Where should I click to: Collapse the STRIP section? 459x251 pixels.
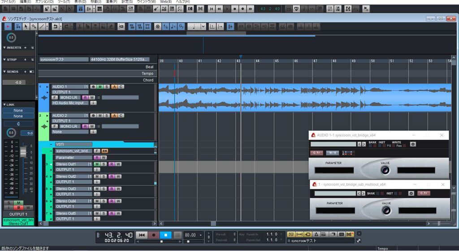point(4,59)
